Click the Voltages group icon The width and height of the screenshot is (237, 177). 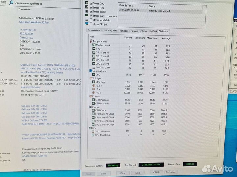coord(91,78)
